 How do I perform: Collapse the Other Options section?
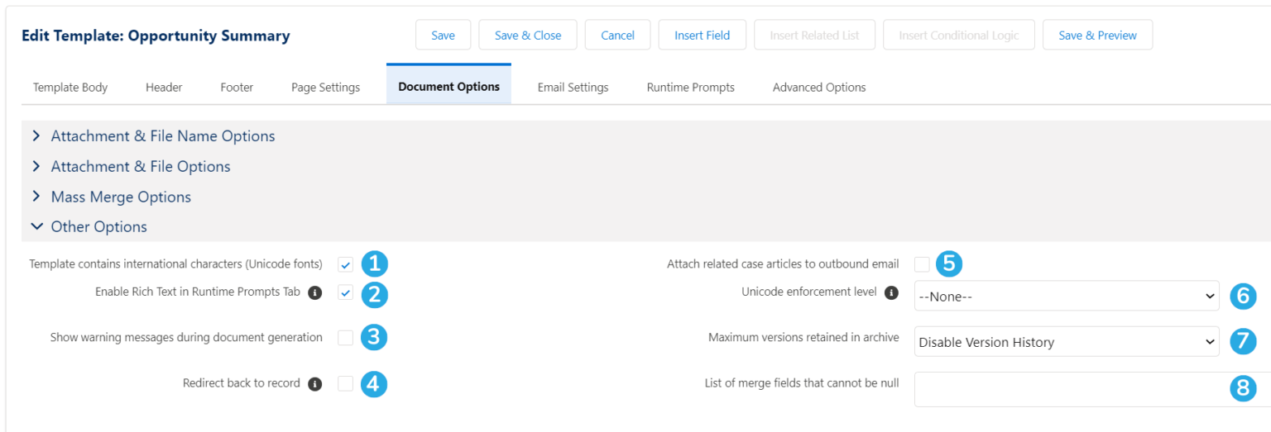point(99,227)
